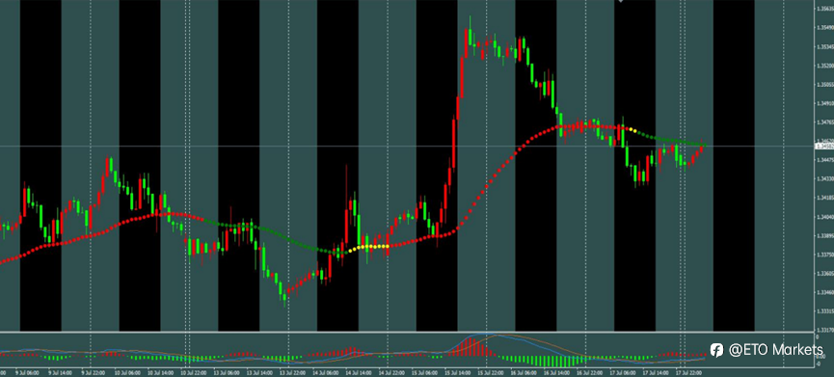Viewport: 834px width, 377px height.
Task: Select the 1.33460 price scale label
Action: pos(825,292)
